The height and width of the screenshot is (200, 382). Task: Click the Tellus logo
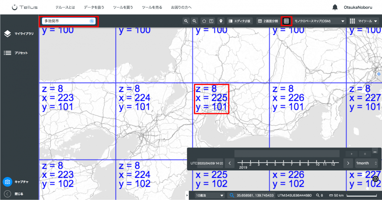pyautogui.click(x=25, y=7)
